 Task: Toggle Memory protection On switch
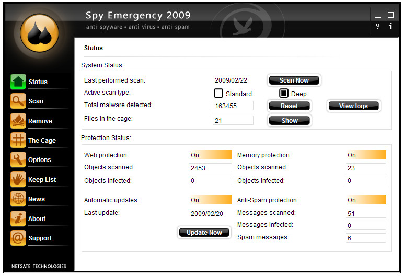pos(366,155)
